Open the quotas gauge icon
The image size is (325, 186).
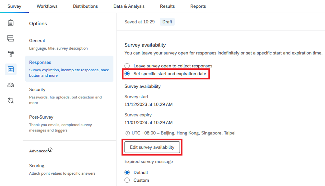[11, 85]
